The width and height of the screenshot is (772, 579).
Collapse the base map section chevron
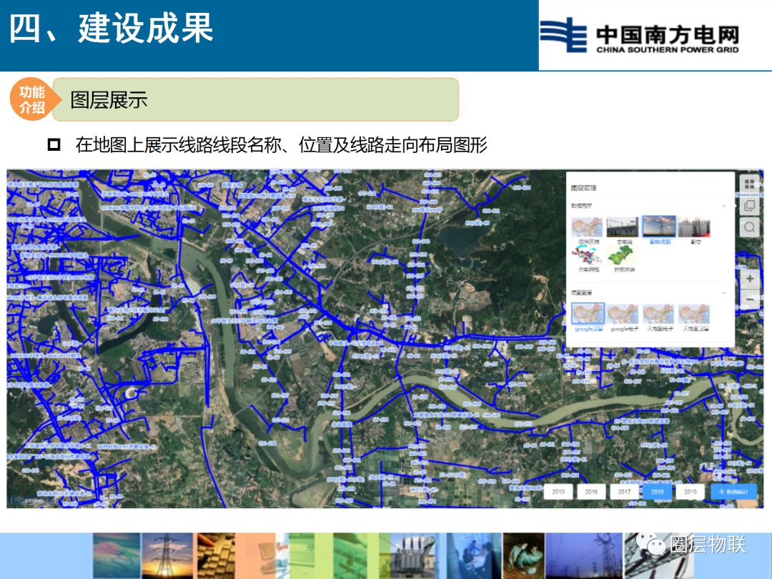click(x=723, y=292)
